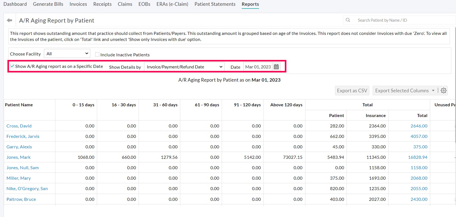Go to the Generate Bills tab
The width and height of the screenshot is (456, 217).
(48, 4)
